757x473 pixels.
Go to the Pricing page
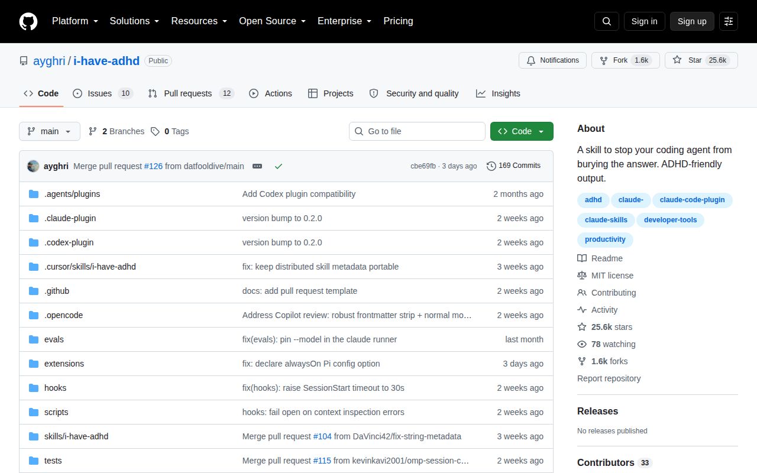398,21
